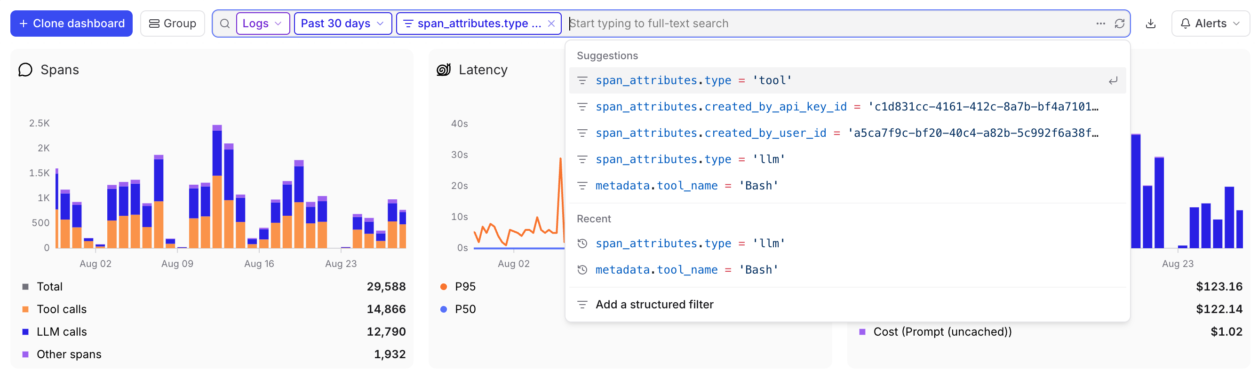Viewport: 1258px width, 377px height.
Task: Select suggested span_attributes.type = 'llm'
Action: [847, 159]
